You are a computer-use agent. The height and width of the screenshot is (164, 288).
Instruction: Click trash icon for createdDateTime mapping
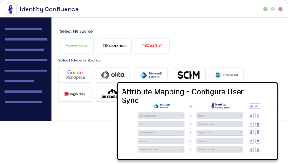pyautogui.click(x=258, y=150)
